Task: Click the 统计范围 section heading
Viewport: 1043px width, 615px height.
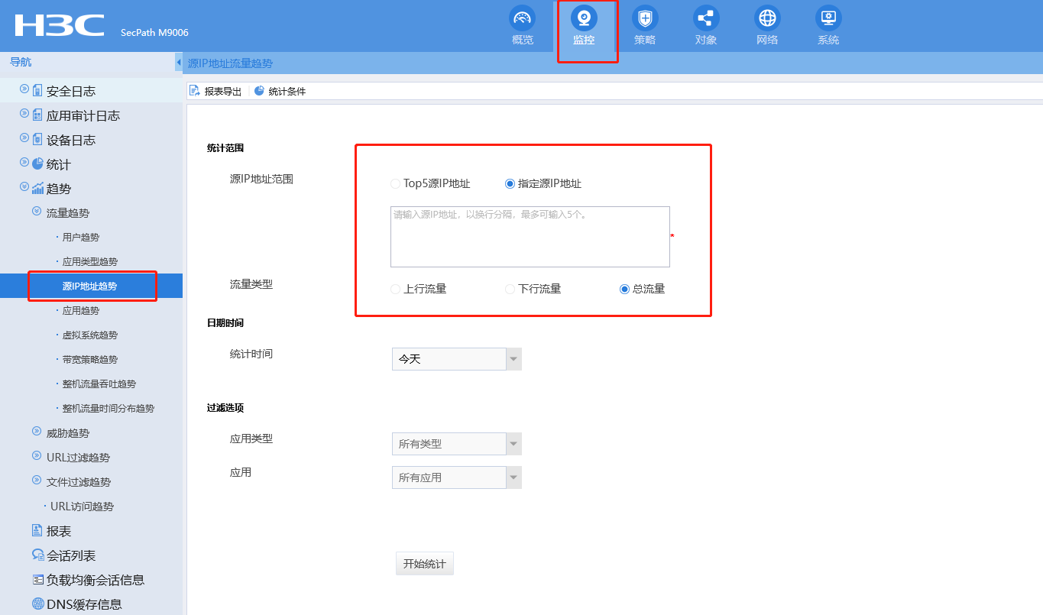Action: (225, 147)
